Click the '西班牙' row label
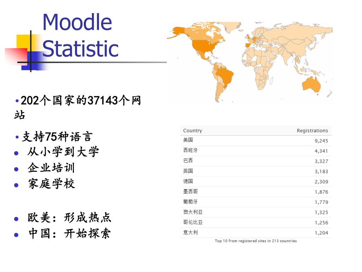Screen dimensions: 362x272 (190, 150)
